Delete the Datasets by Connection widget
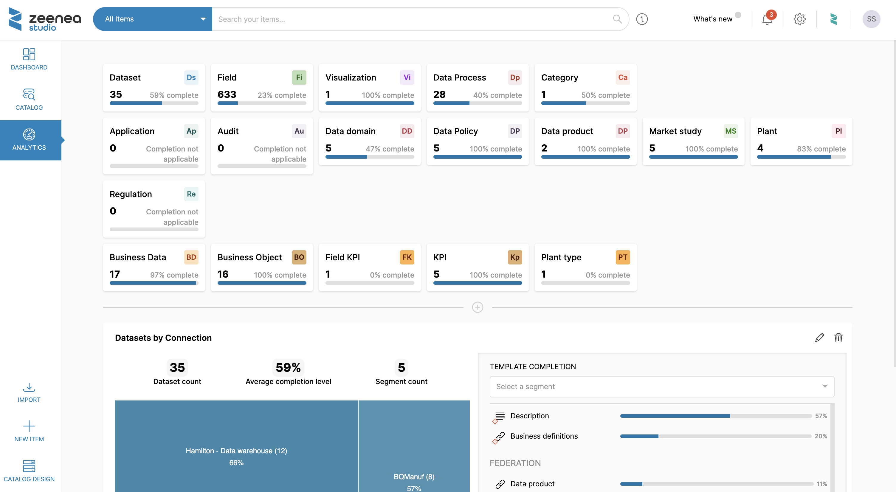Screen dimensions: 896x492 838,338
